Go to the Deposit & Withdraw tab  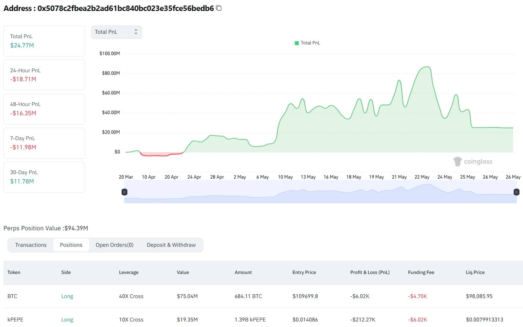171,245
